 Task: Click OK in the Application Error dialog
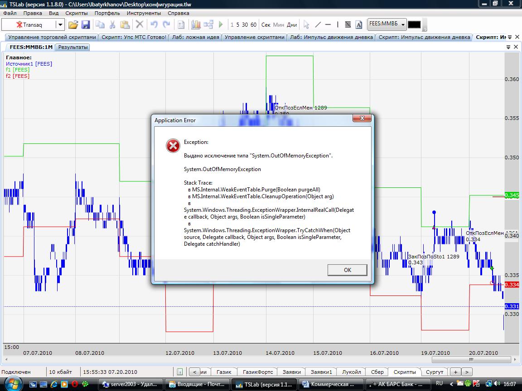[347, 270]
